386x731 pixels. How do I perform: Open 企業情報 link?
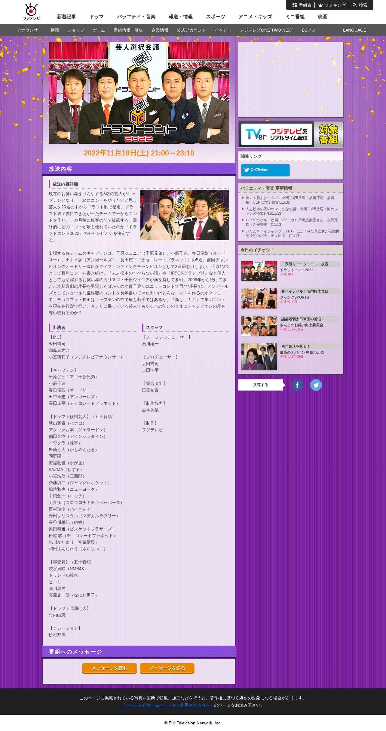[x=160, y=30]
